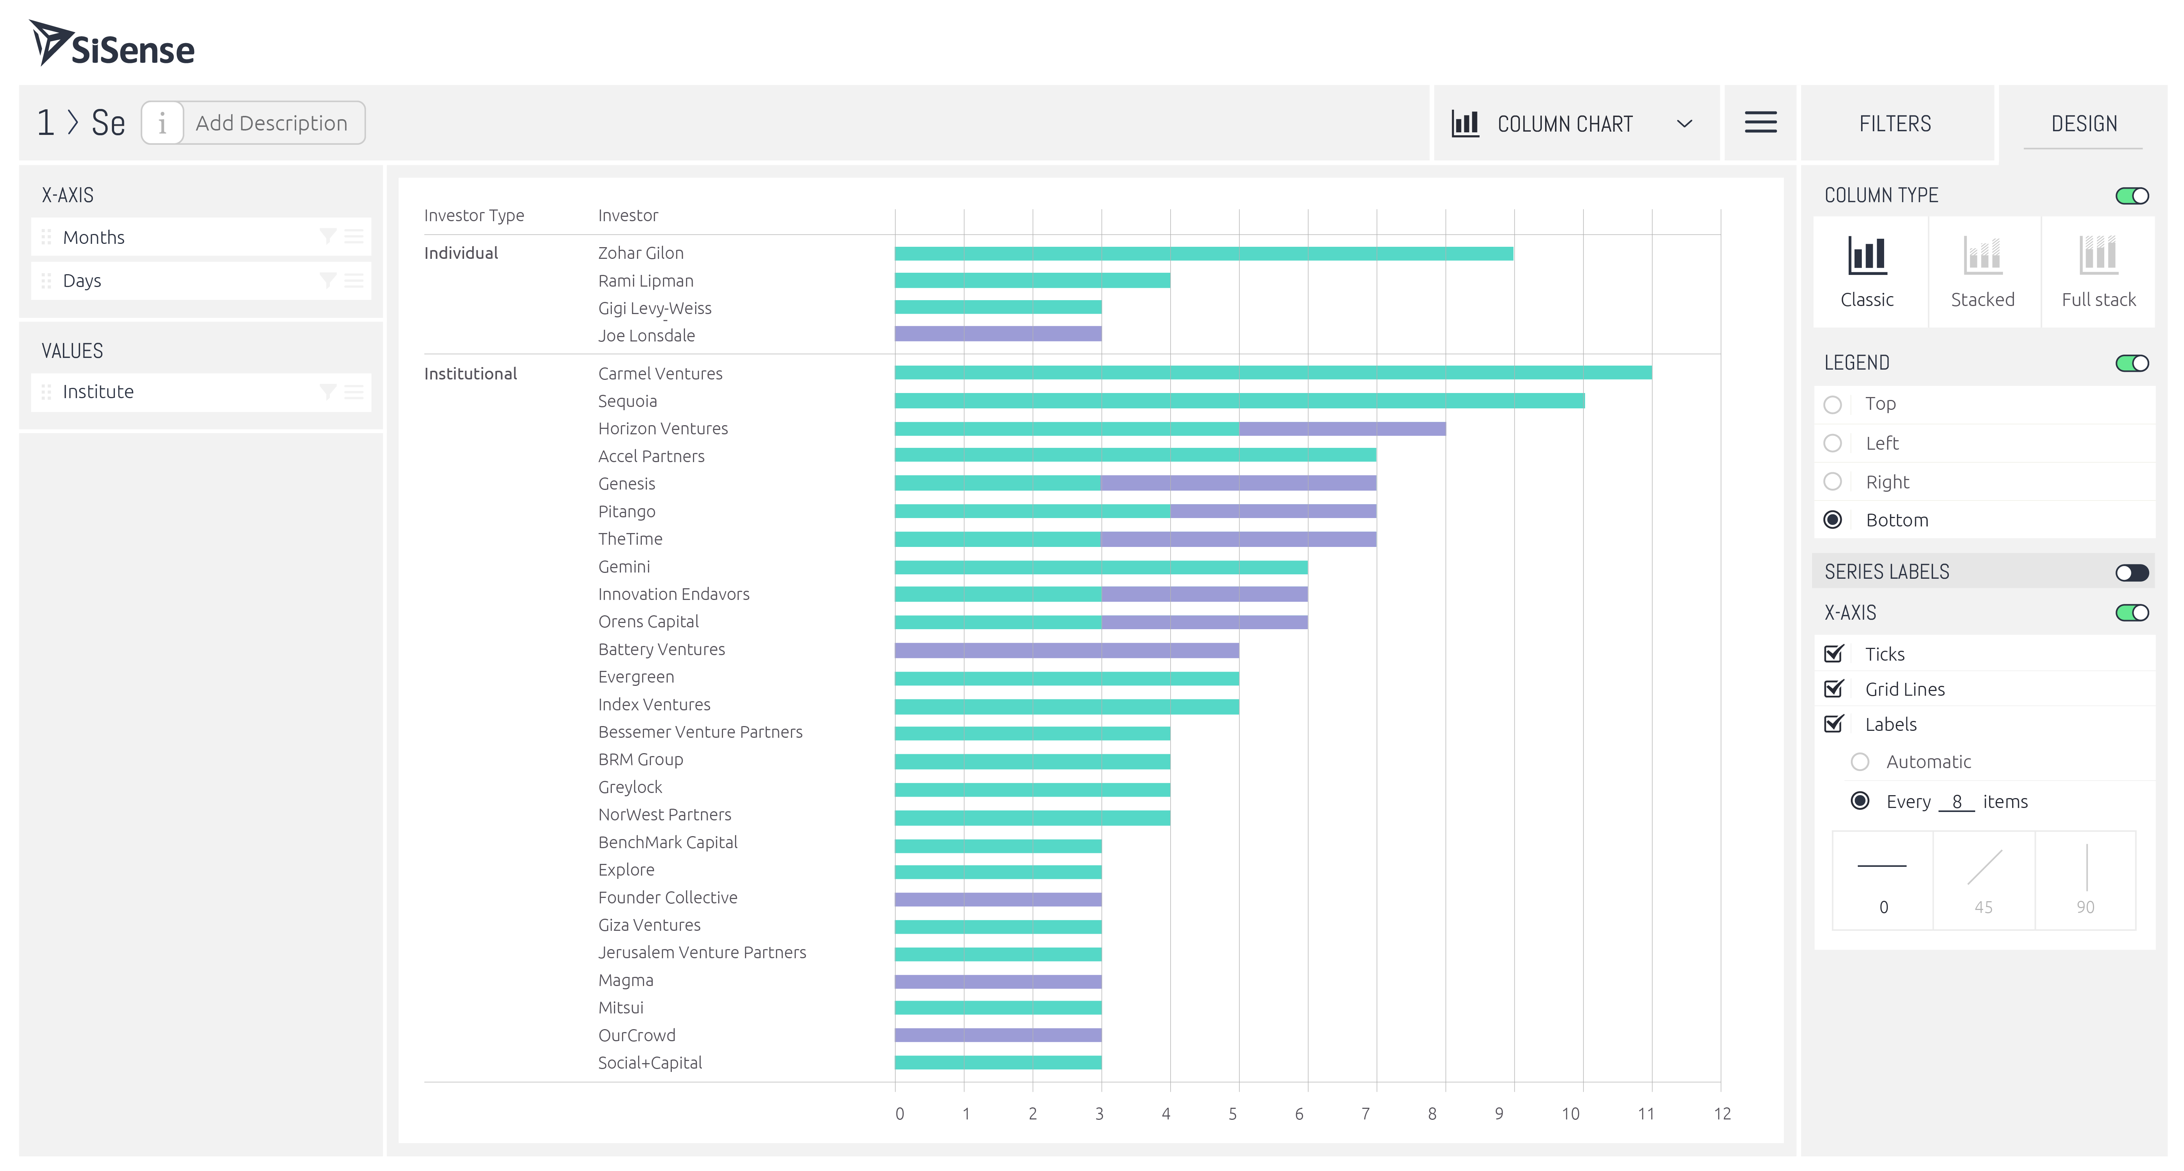Set label angle to 45 degrees
Viewport: 2184px width, 1171px height.
pos(1984,880)
